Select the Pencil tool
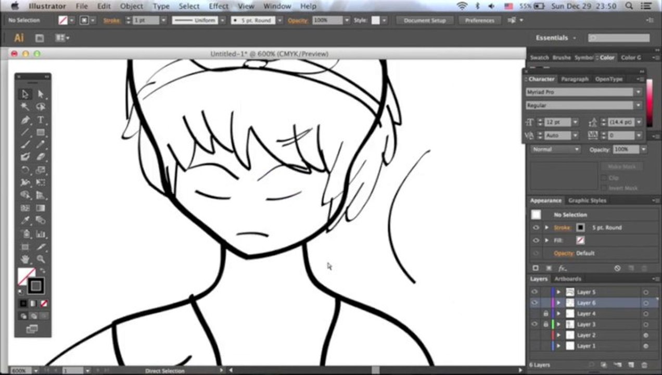The height and width of the screenshot is (375, 662). click(x=41, y=145)
